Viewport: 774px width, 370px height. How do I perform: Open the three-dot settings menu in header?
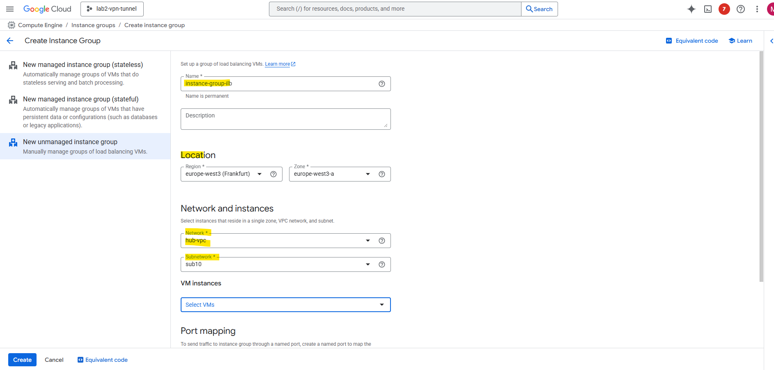pyautogui.click(x=757, y=9)
